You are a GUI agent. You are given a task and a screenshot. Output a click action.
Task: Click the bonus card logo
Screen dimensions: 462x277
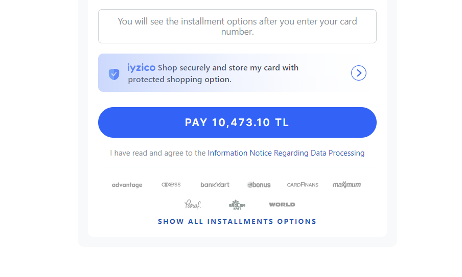[x=259, y=185]
